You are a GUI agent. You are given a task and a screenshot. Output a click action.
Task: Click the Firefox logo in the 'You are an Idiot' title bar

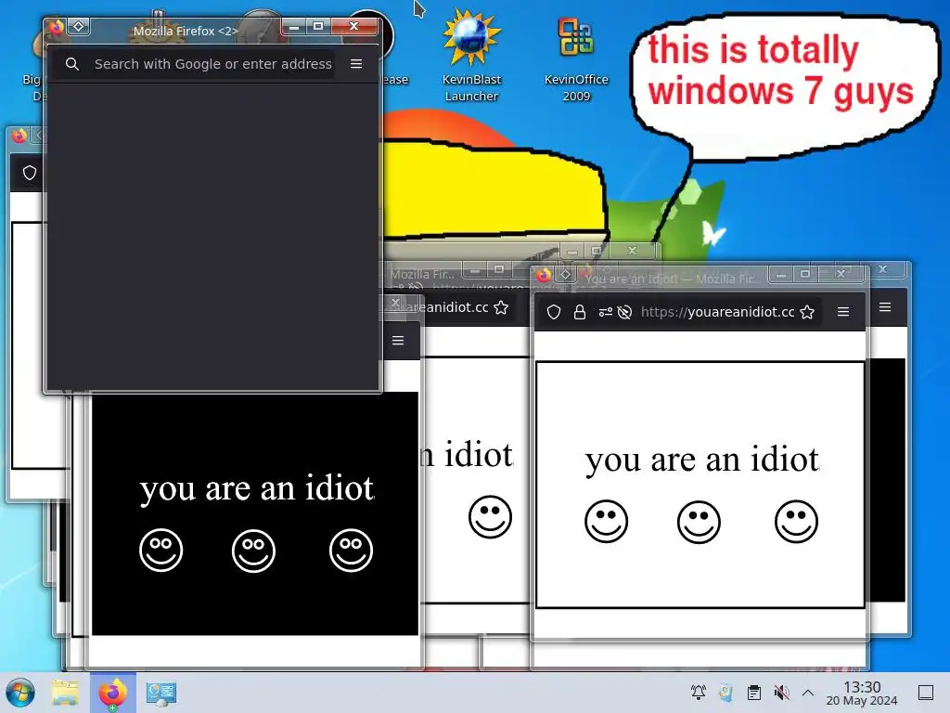544,275
